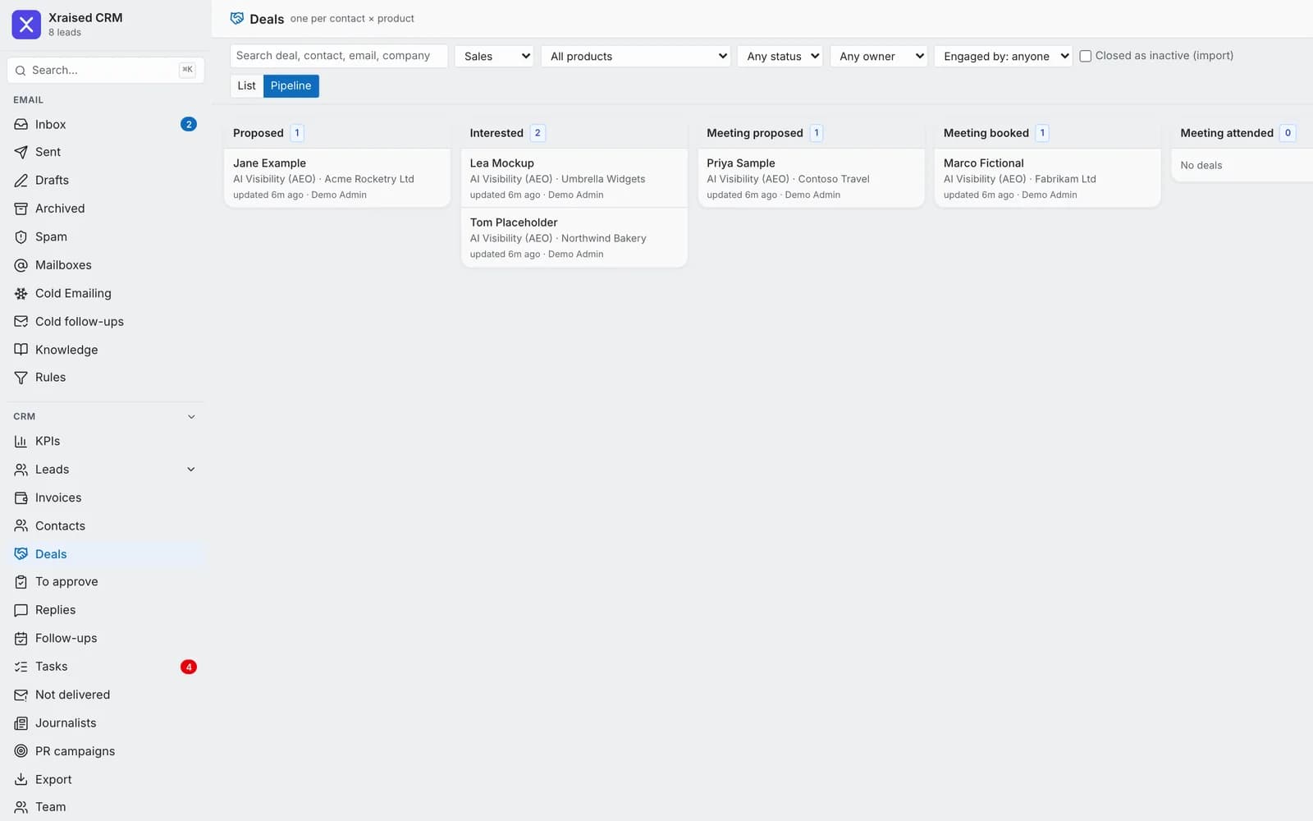Open the Marco Fictional deal card
Image resolution: width=1313 pixels, height=821 pixels.
tap(1048, 178)
